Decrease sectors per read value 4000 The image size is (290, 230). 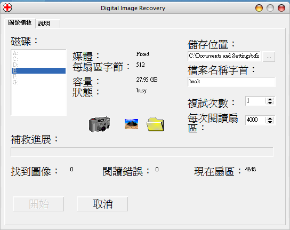point(270,122)
